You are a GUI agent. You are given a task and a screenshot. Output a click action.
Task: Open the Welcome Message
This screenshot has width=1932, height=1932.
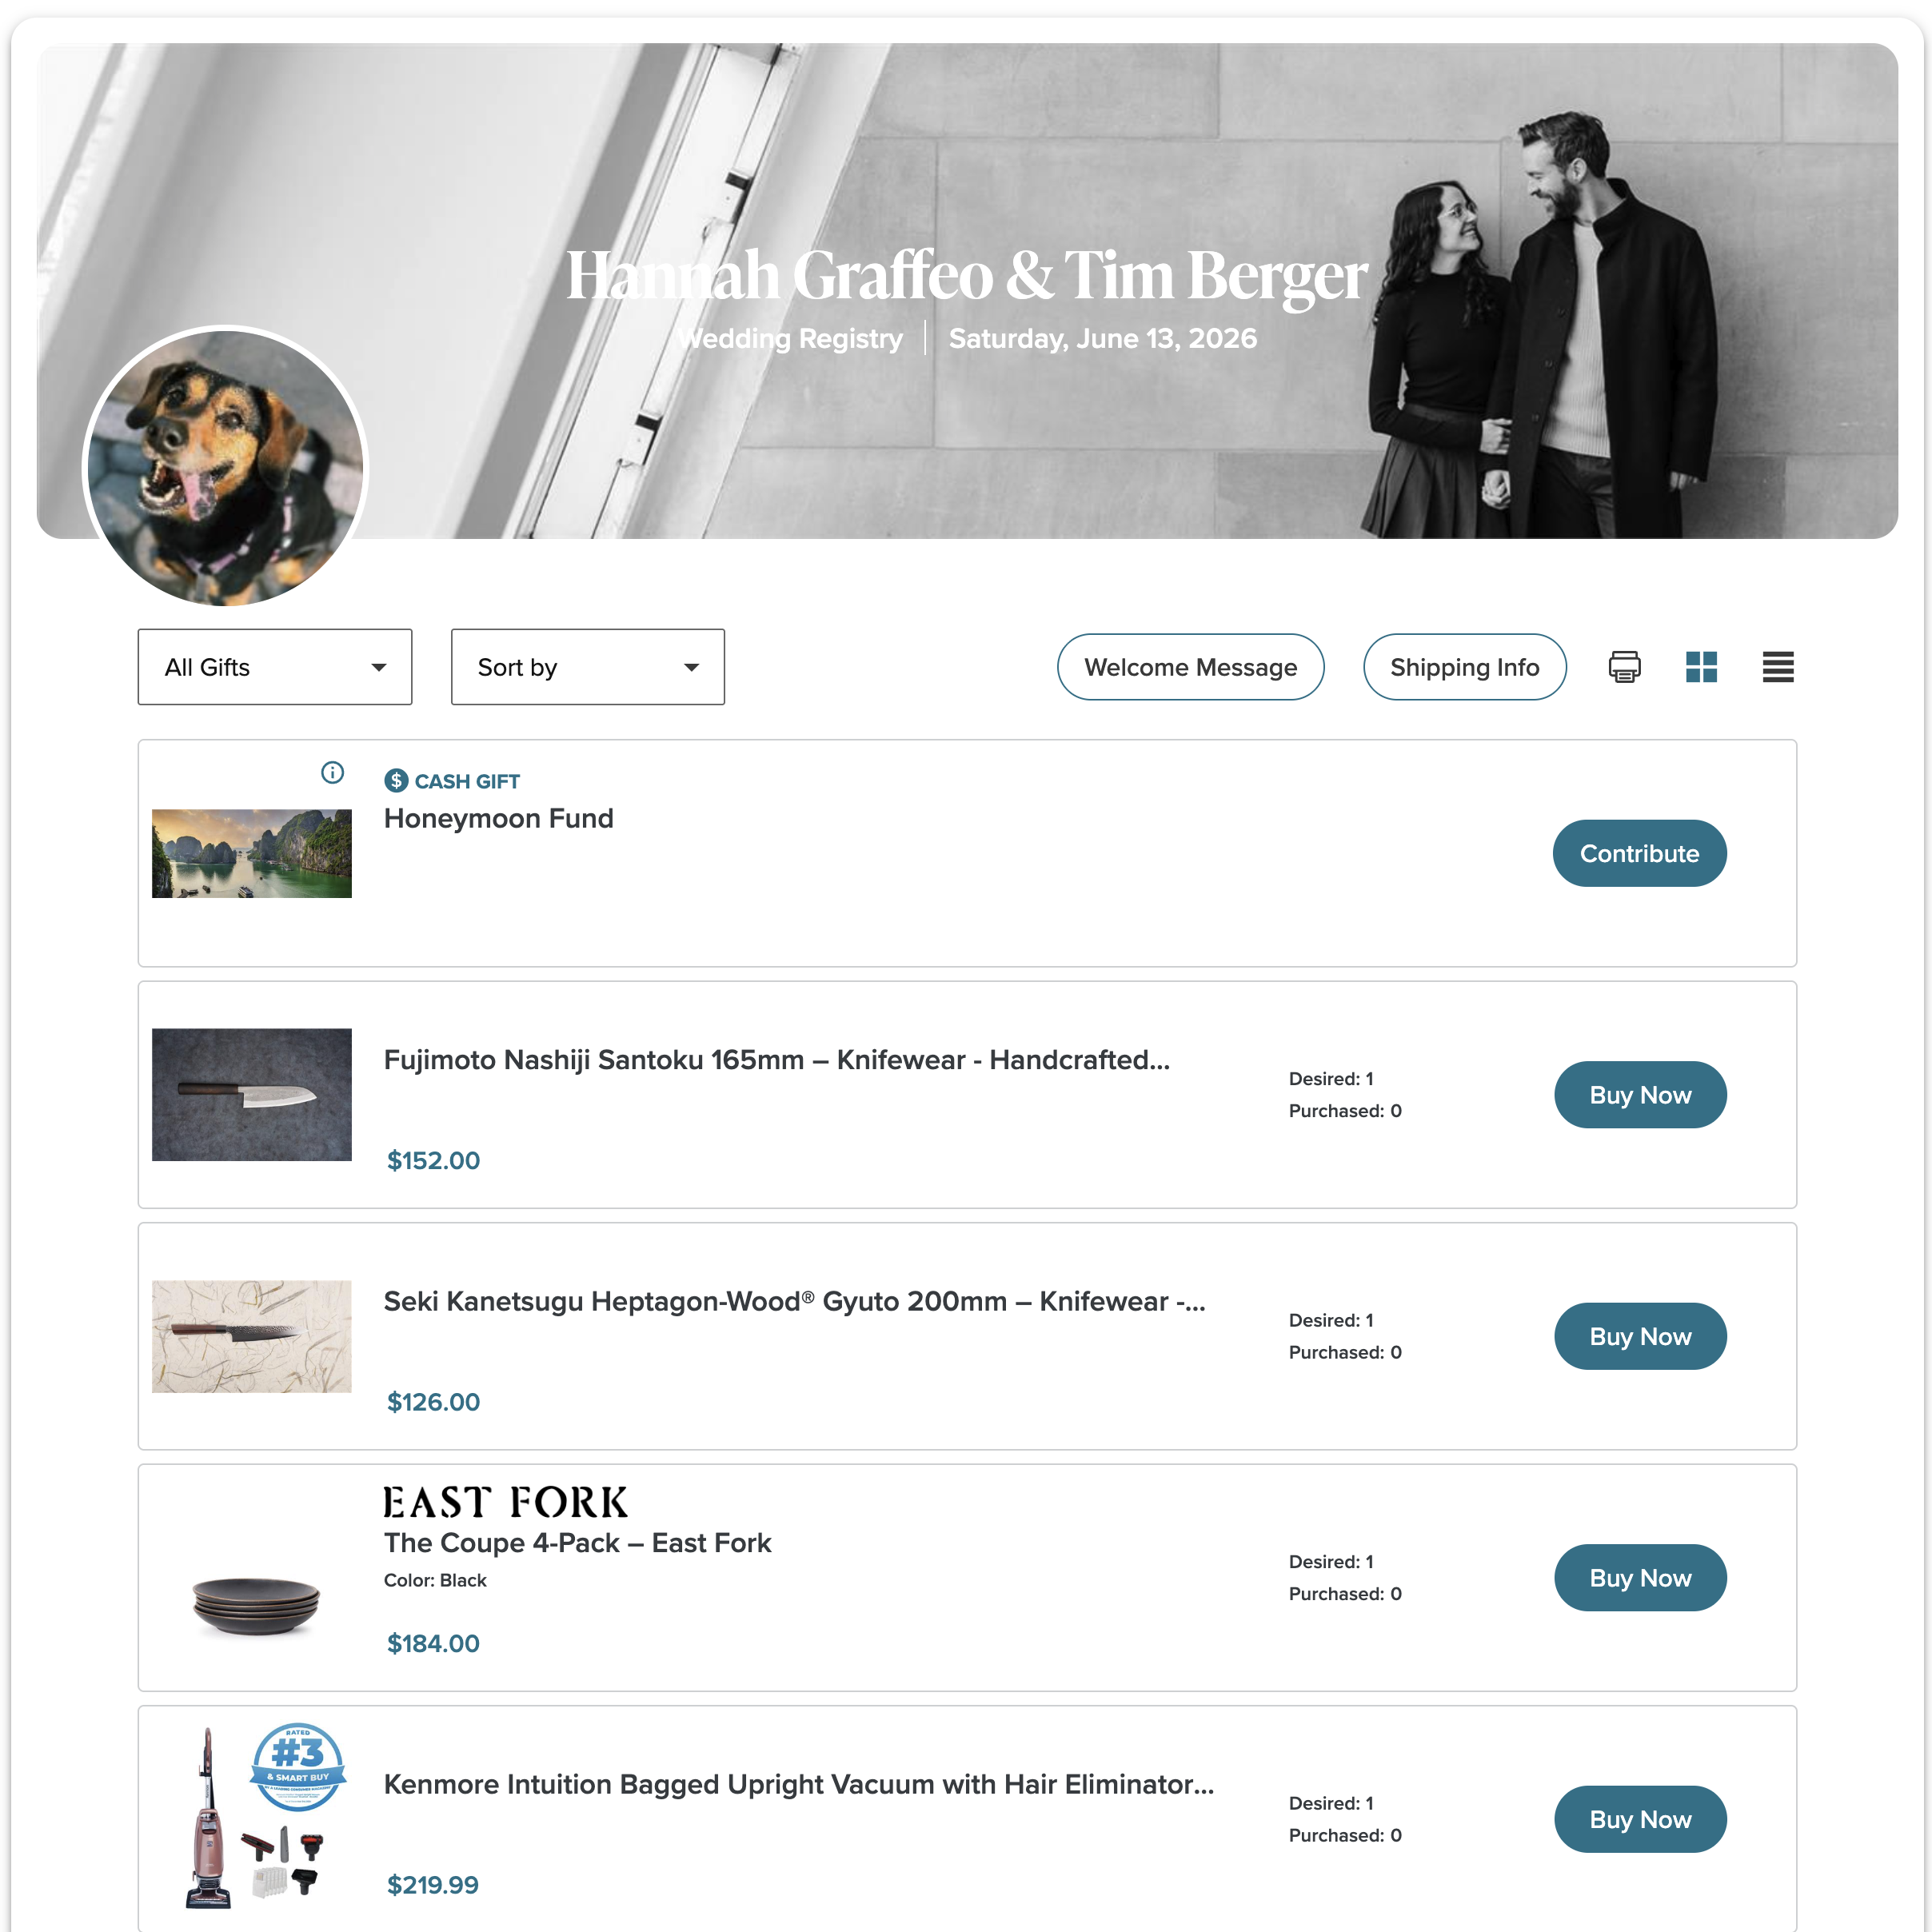(x=1191, y=667)
